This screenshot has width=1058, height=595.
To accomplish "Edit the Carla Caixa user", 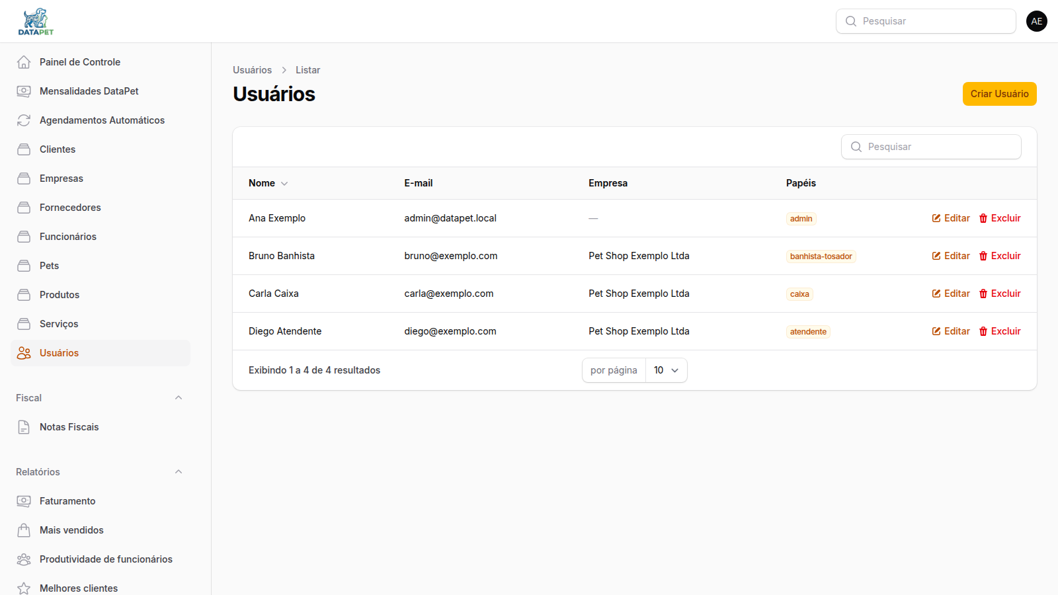I will point(951,294).
